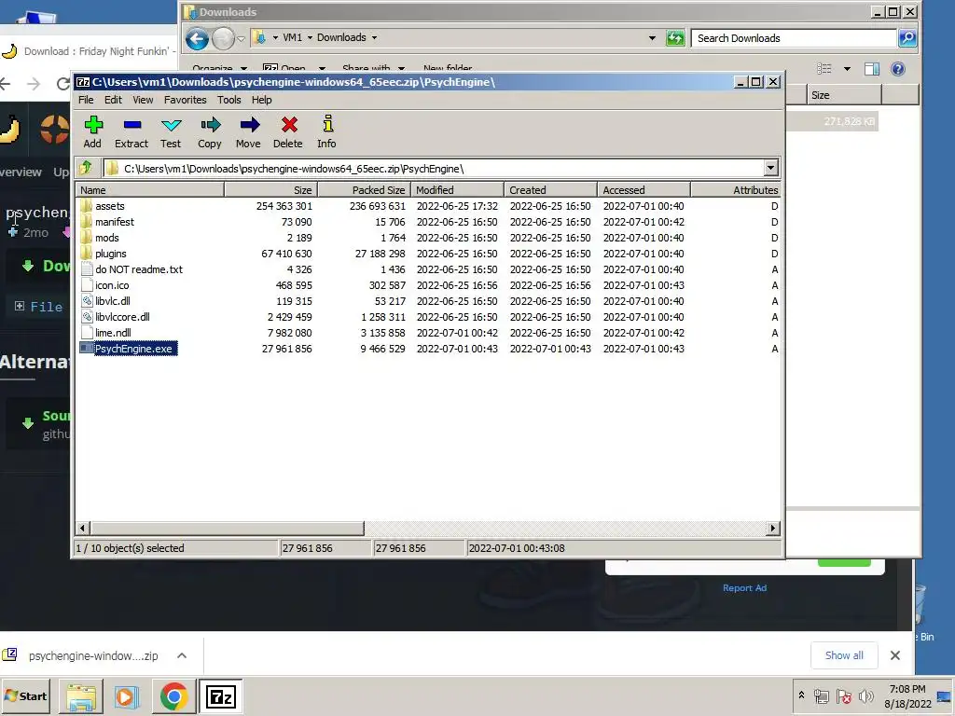The image size is (955, 716).
Task: Click the Search Downloads input field
Action: click(x=794, y=37)
